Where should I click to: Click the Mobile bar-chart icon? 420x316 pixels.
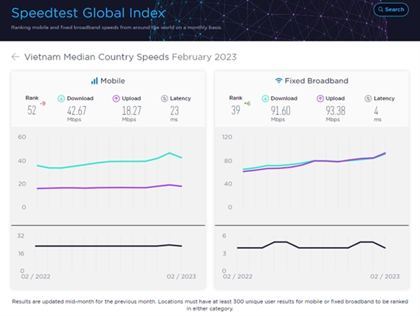95,81
